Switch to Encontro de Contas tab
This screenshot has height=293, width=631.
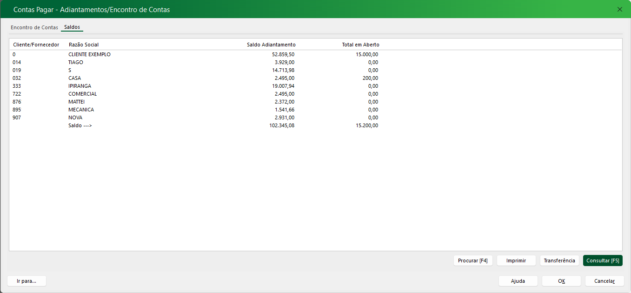(34, 27)
